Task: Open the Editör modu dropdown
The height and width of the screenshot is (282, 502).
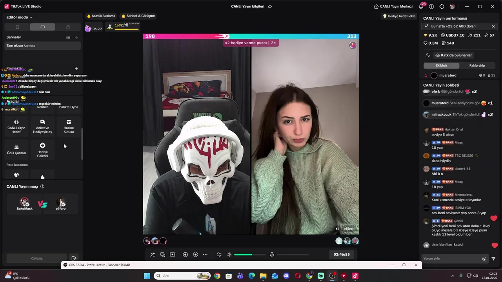Action: [x=19, y=17]
